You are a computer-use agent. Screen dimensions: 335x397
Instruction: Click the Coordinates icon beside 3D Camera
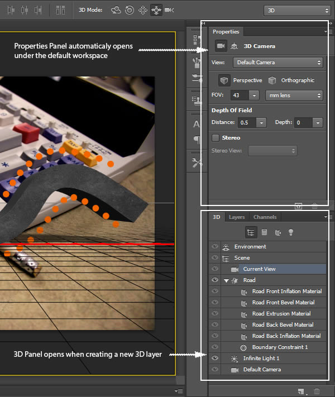point(234,46)
